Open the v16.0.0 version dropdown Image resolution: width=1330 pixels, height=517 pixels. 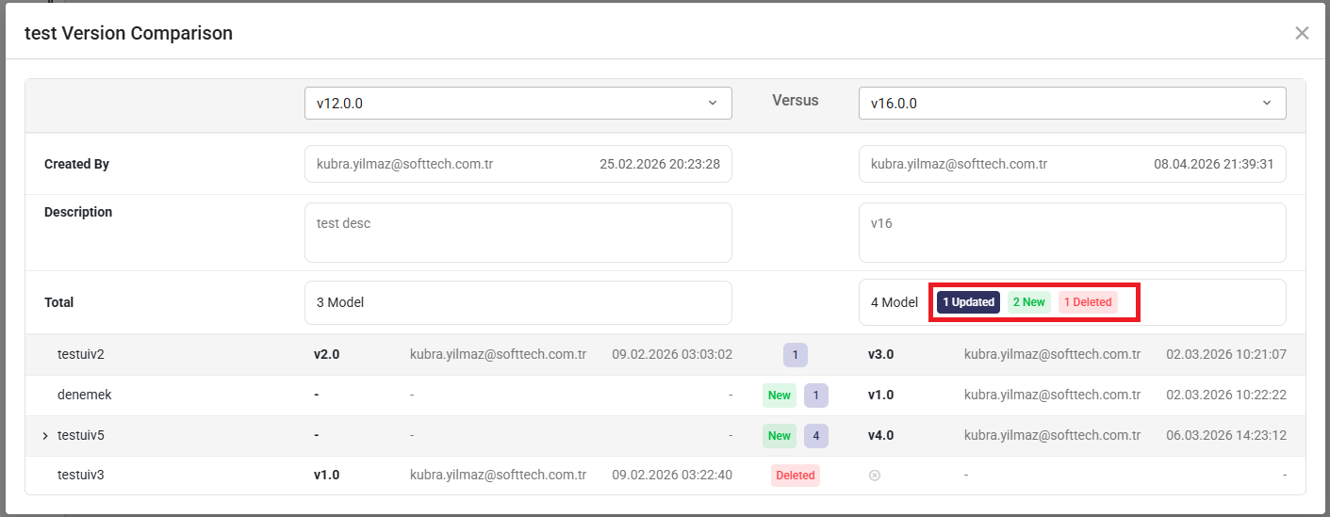coord(1072,104)
